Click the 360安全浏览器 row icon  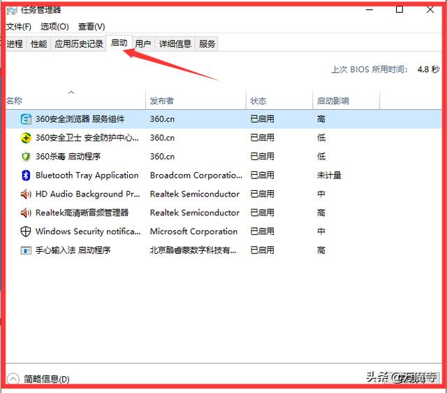26,119
